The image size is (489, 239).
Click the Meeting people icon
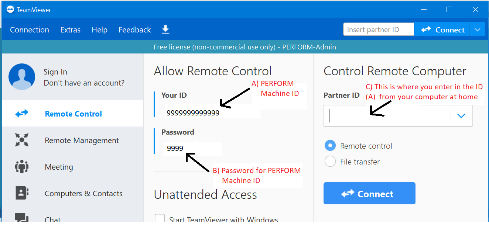tap(22, 167)
